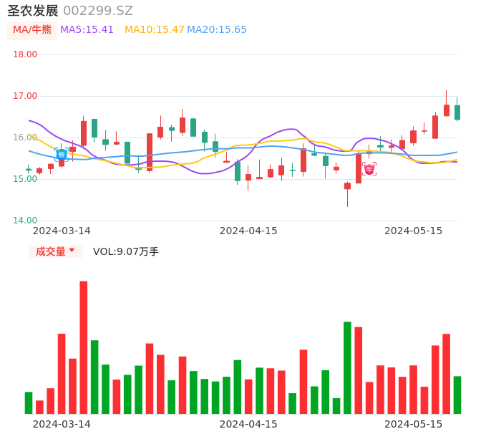This screenshot has height=434, width=491.
Task: Click the small red arrow beside 成交量
Action: 72,251
